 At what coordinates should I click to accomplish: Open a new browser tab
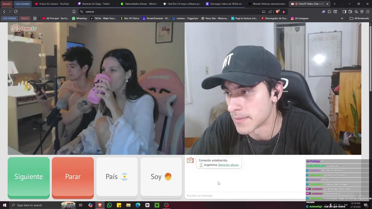335,4
